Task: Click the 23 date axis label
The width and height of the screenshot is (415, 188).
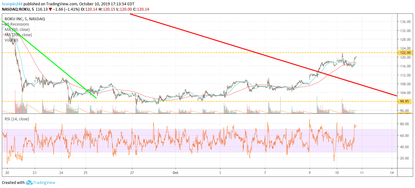Action: coord(35,172)
